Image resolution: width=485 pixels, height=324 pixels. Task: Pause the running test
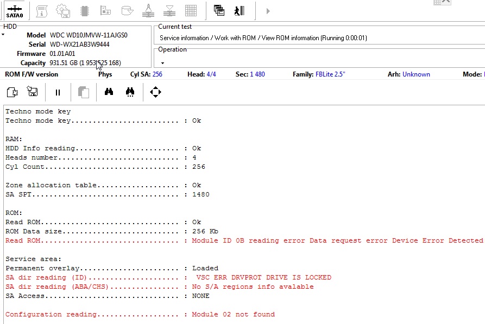58,92
